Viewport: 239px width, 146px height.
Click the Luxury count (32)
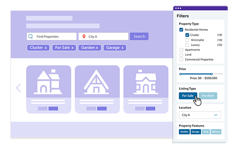tap(220, 45)
